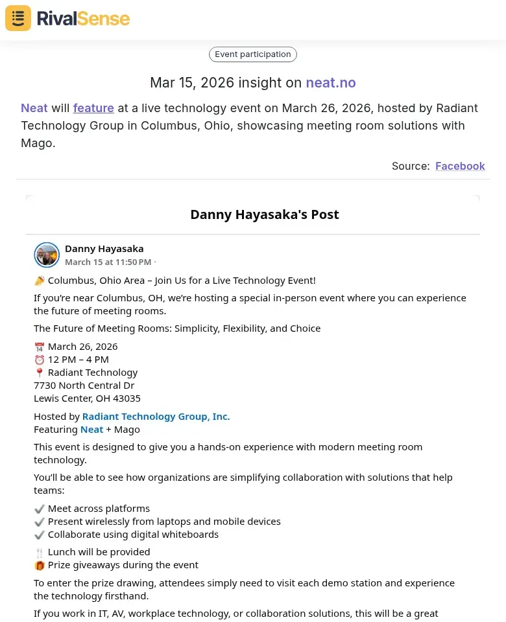Click the feature hyperlink in the summary
Viewport: 506px width, 622px height.
coord(93,108)
